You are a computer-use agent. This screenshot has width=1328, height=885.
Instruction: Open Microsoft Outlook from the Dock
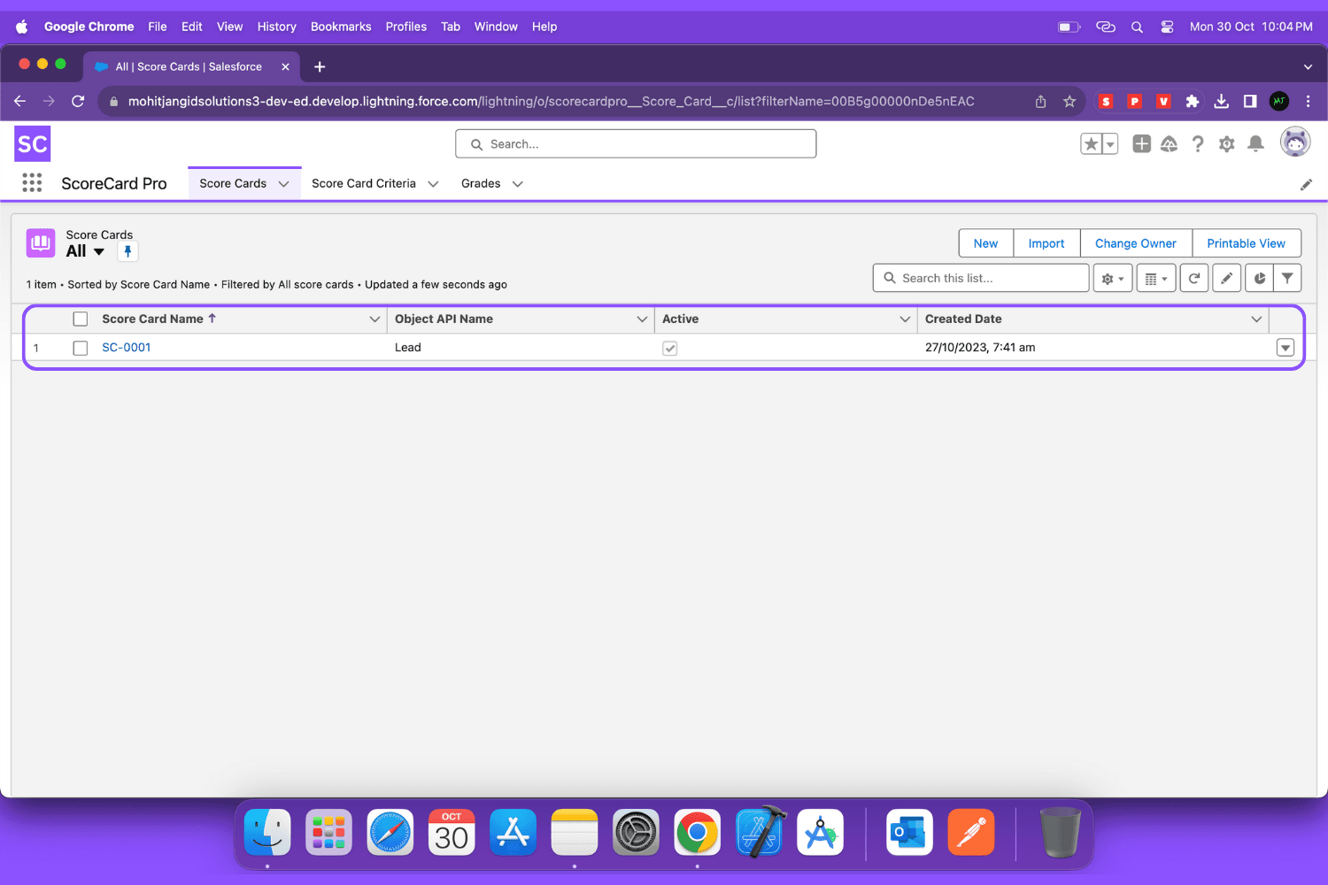[x=909, y=833]
